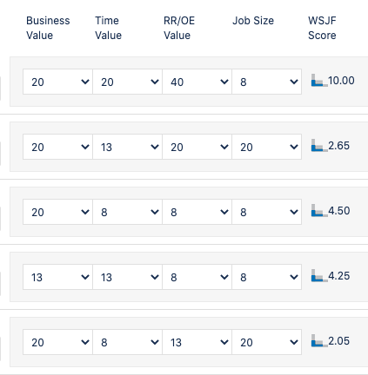
Task: Click the 10.00 WSJF score value
Action: [341, 81]
